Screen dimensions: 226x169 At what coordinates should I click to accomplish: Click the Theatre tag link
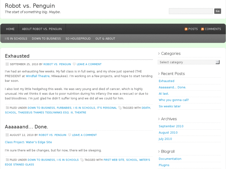point(81,113)
